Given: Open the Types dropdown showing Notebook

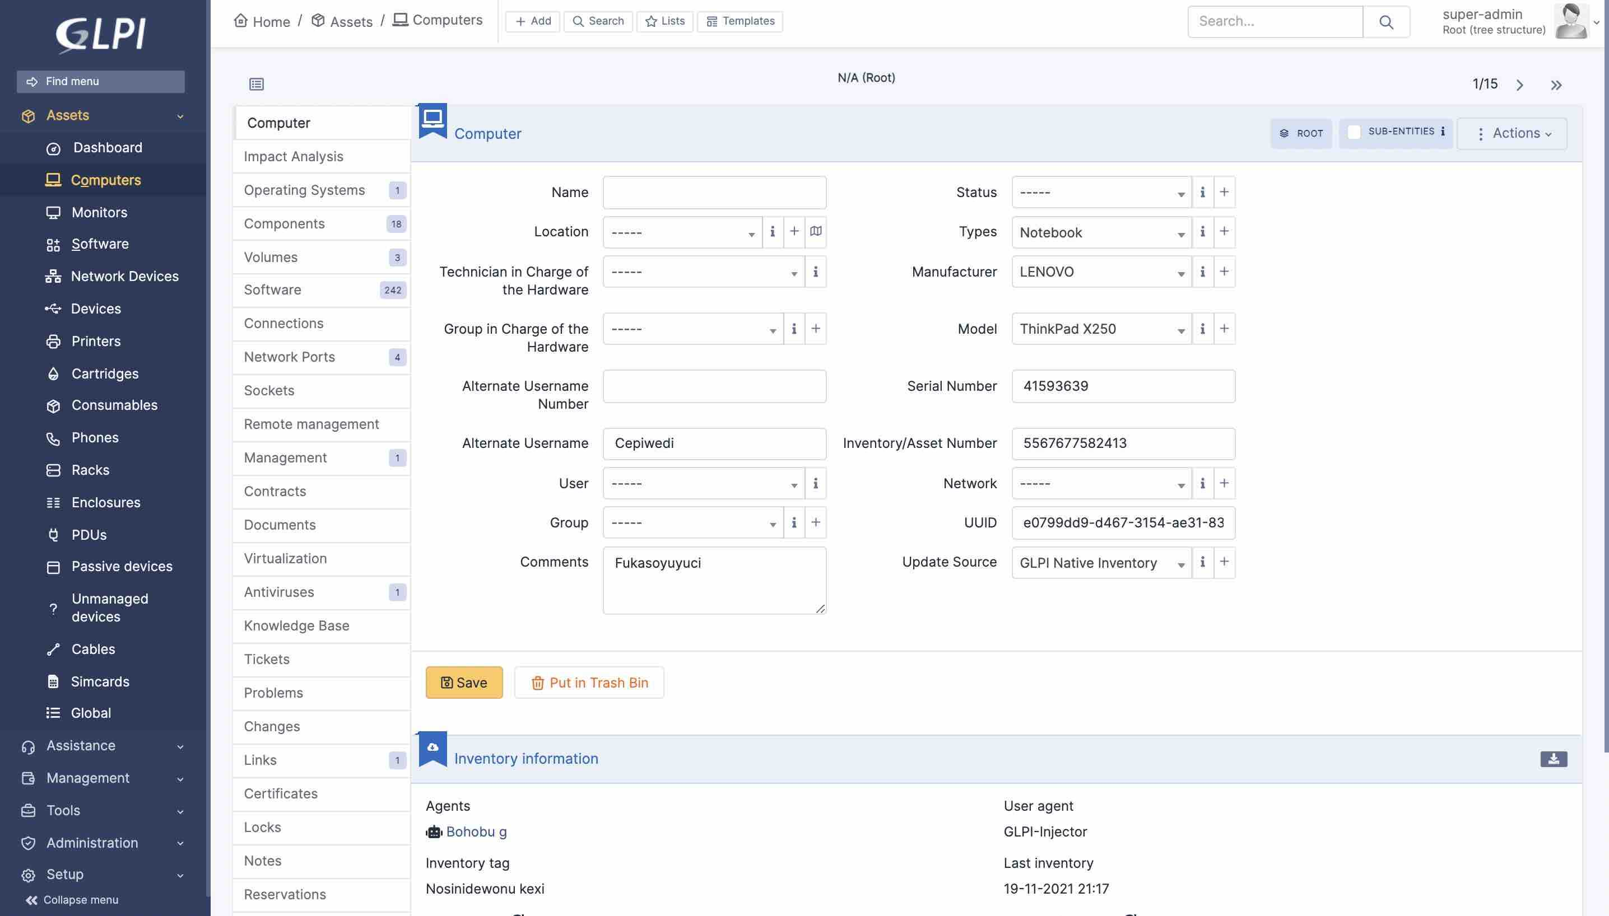Looking at the screenshot, I should tap(1101, 232).
